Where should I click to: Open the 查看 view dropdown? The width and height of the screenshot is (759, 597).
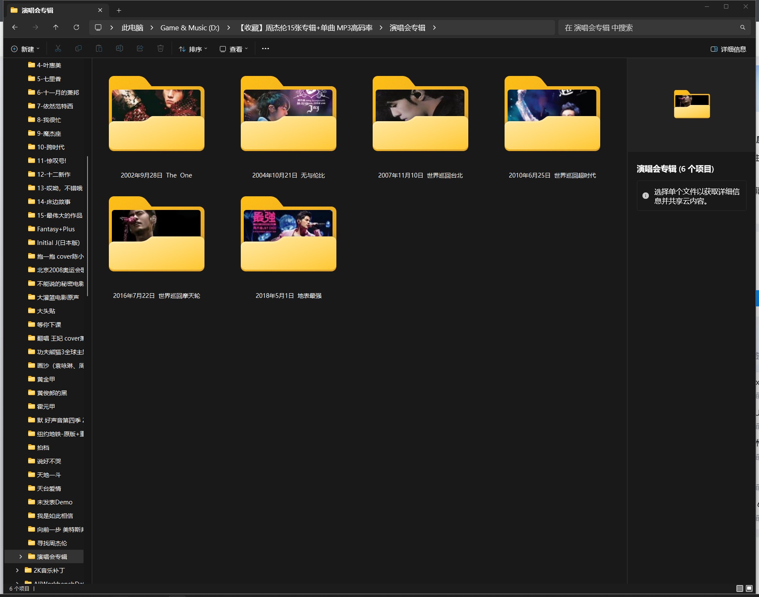point(234,49)
